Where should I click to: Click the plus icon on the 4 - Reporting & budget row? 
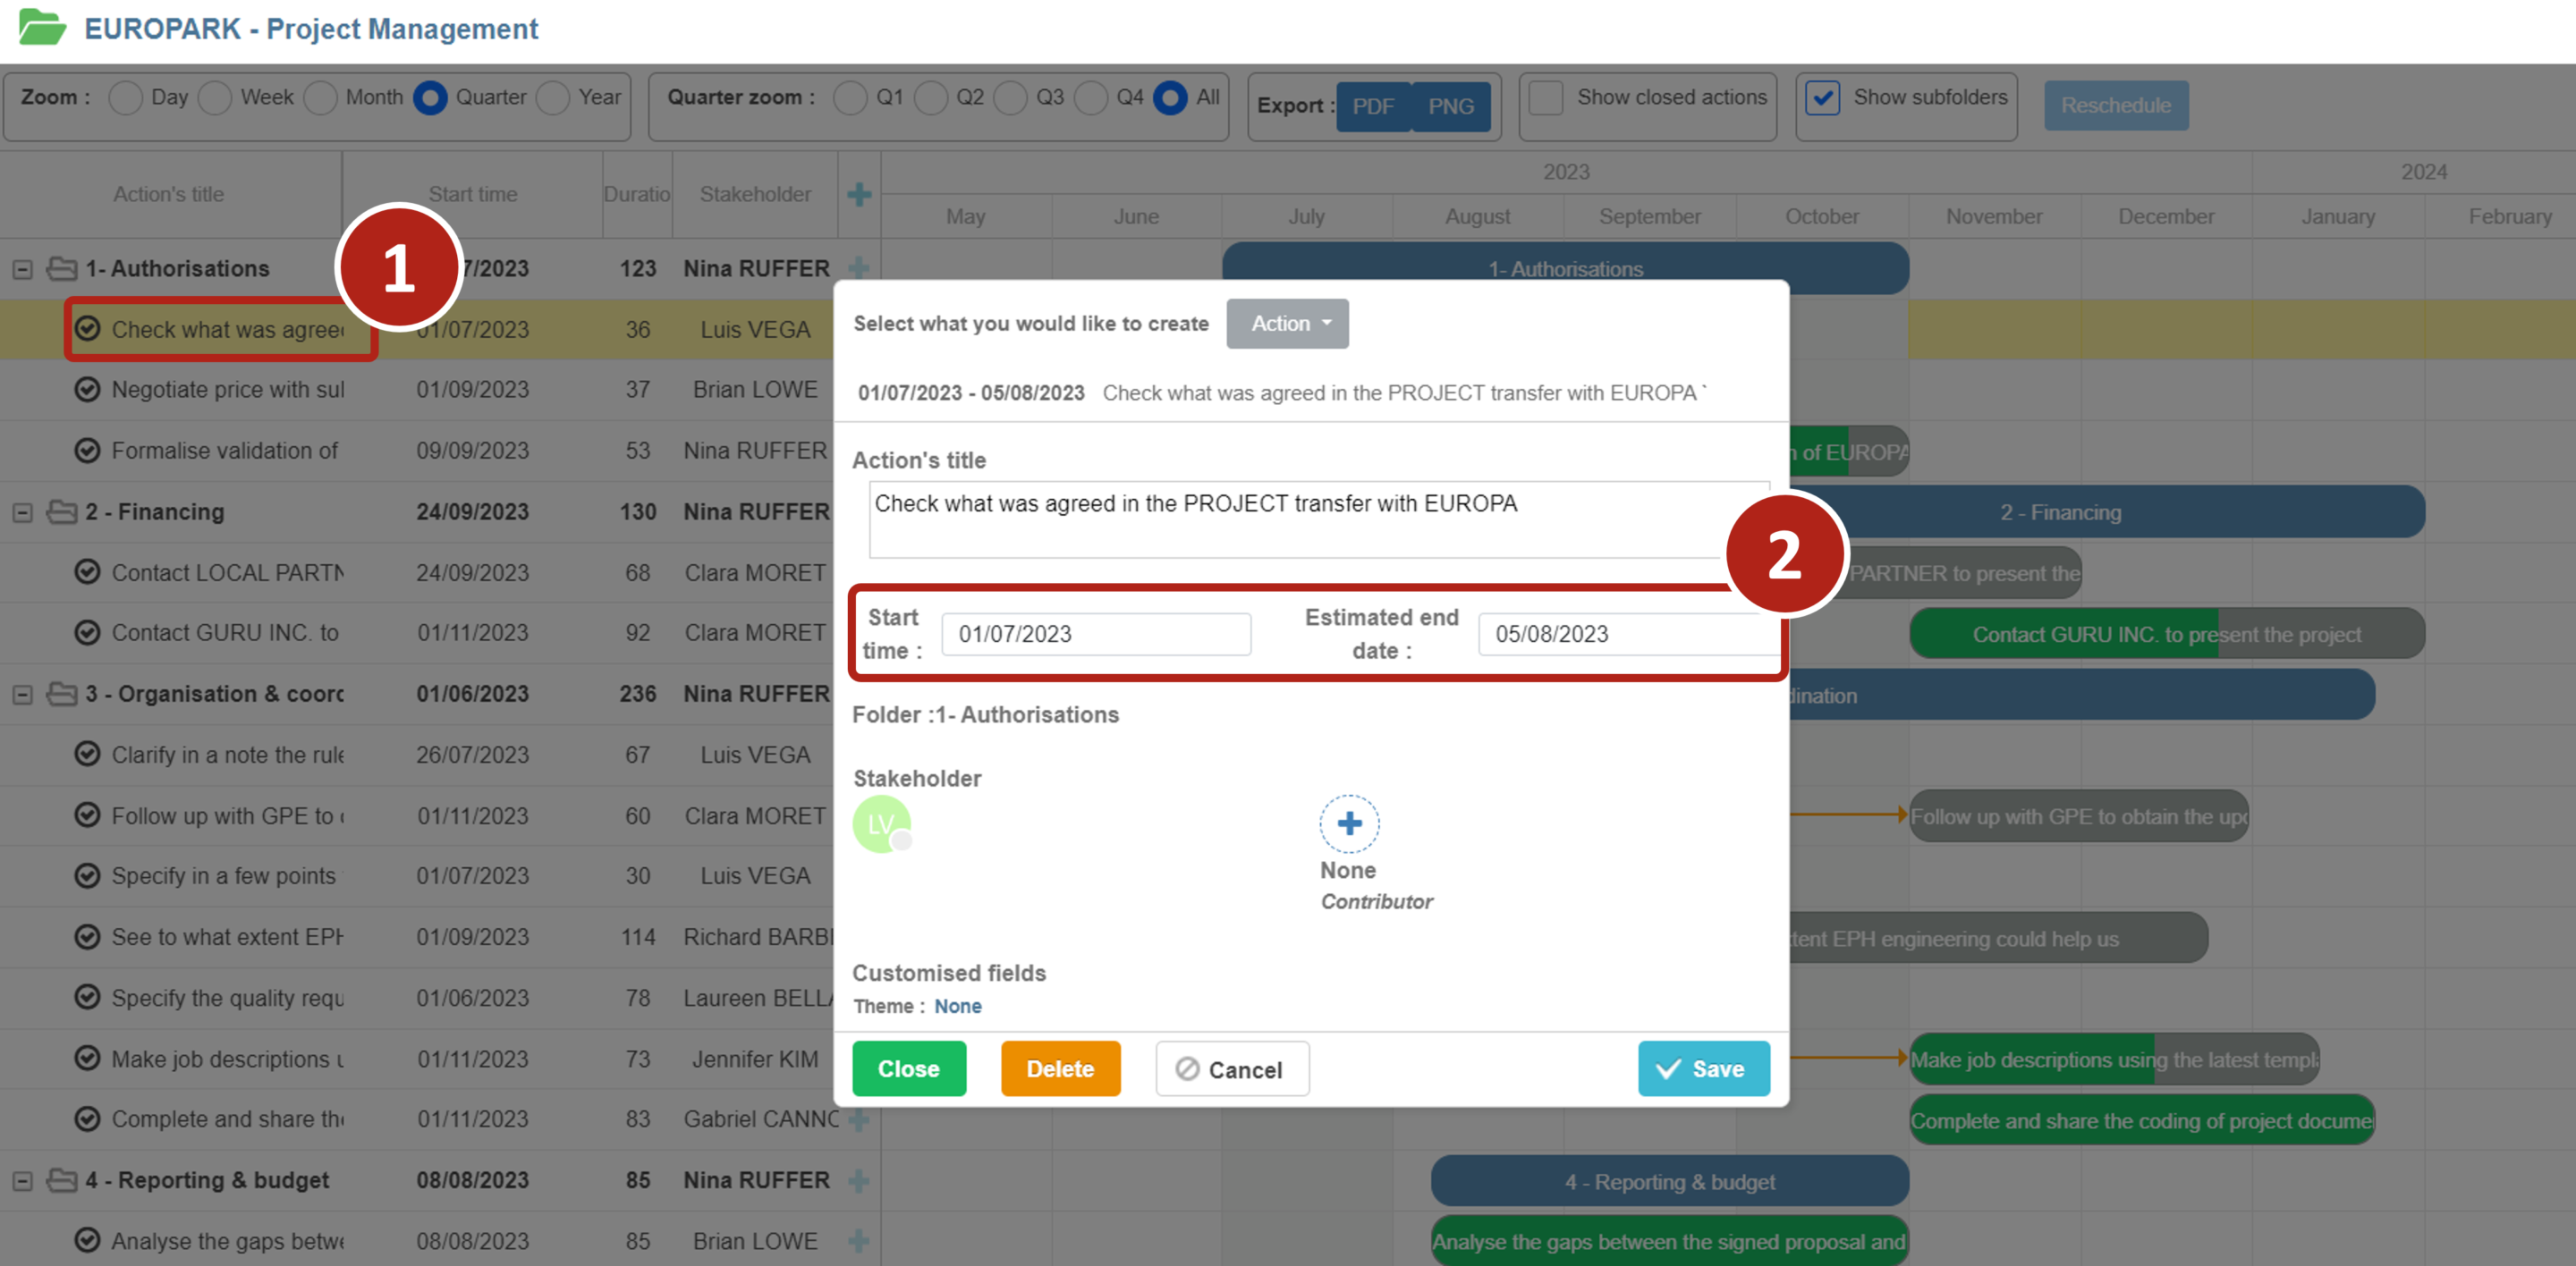858,1181
